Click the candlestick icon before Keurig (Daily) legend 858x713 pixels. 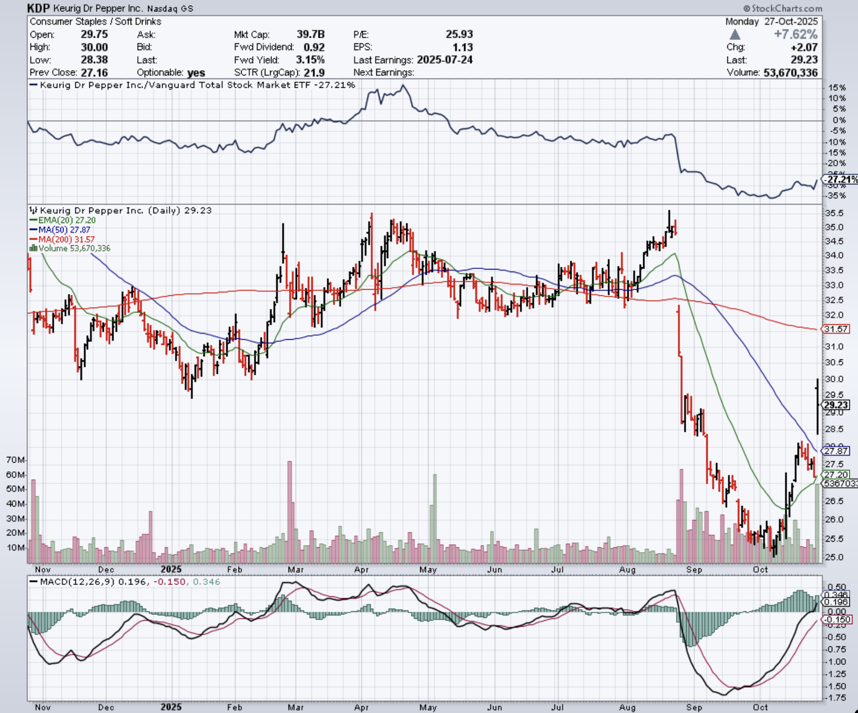click(34, 211)
